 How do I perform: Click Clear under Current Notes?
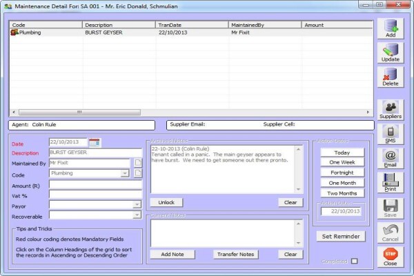pyautogui.click(x=290, y=255)
